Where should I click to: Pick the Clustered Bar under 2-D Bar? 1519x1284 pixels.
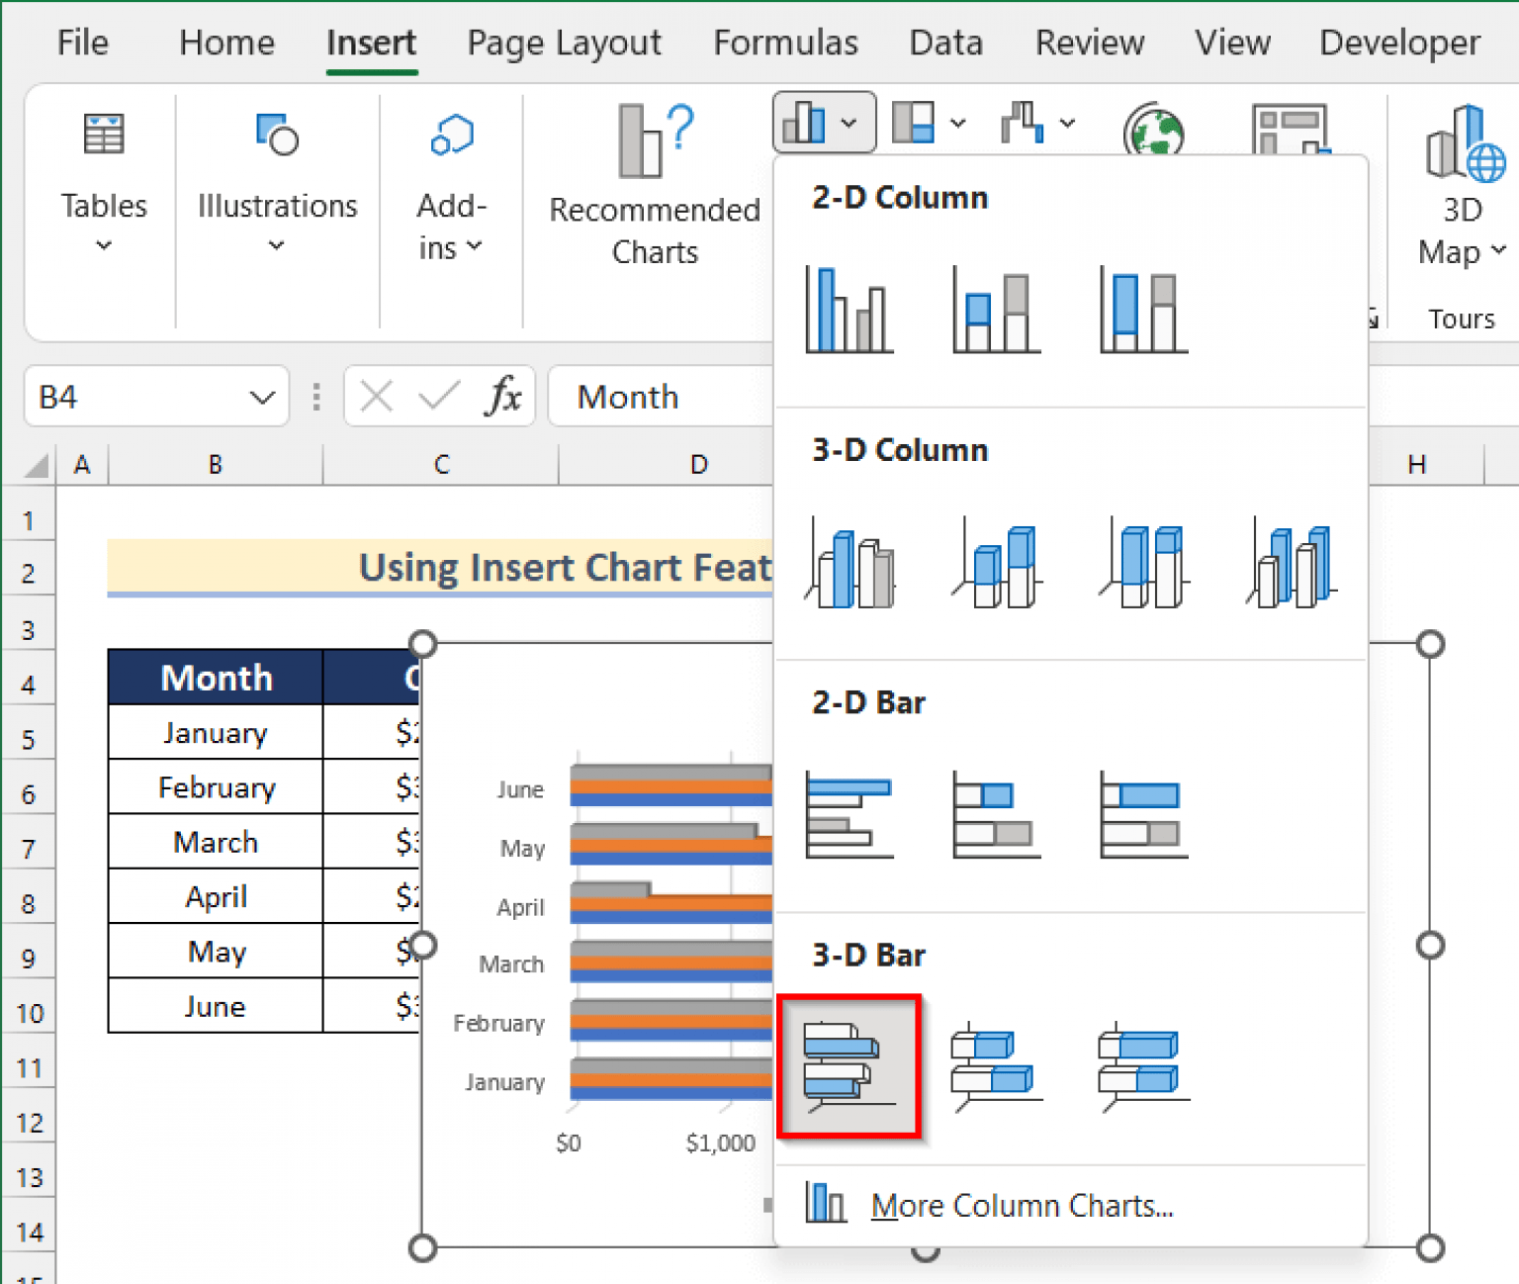click(849, 814)
